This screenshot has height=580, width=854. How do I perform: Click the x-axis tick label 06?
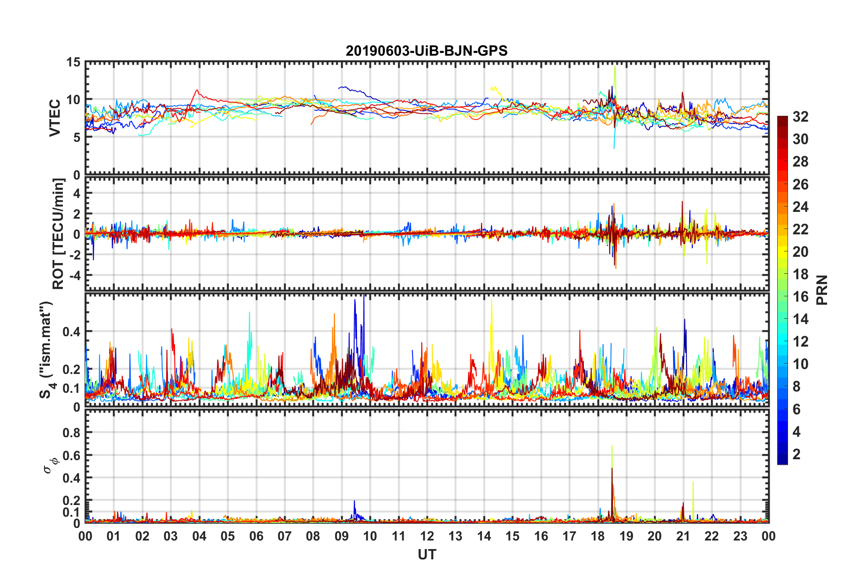(256, 536)
